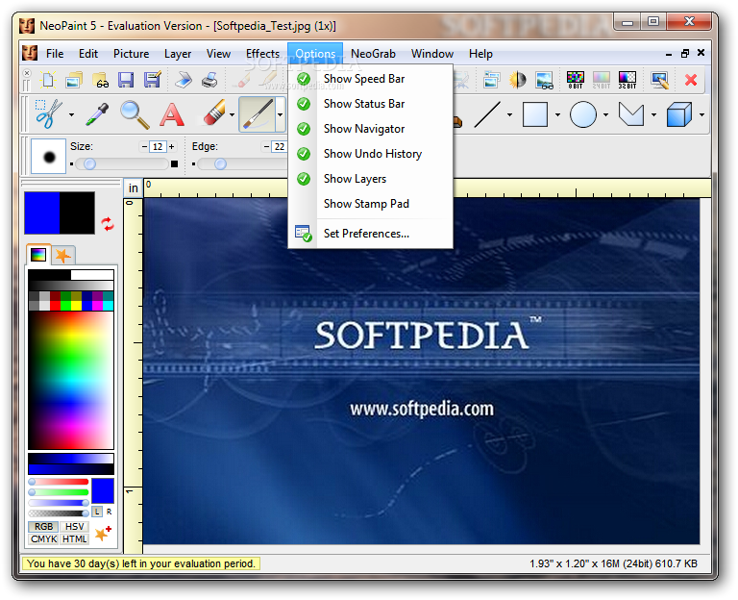The width and height of the screenshot is (738, 600).
Task: Switch color mode to HSV
Action: tap(74, 527)
